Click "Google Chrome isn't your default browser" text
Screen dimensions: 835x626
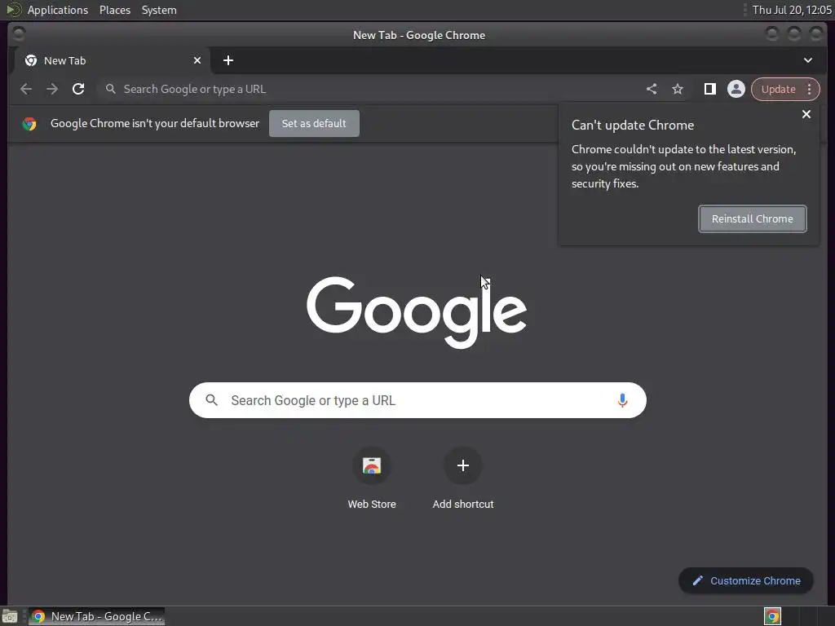pyautogui.click(x=155, y=124)
